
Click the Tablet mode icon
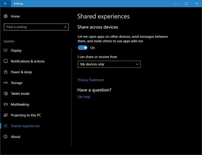[x=6, y=94]
